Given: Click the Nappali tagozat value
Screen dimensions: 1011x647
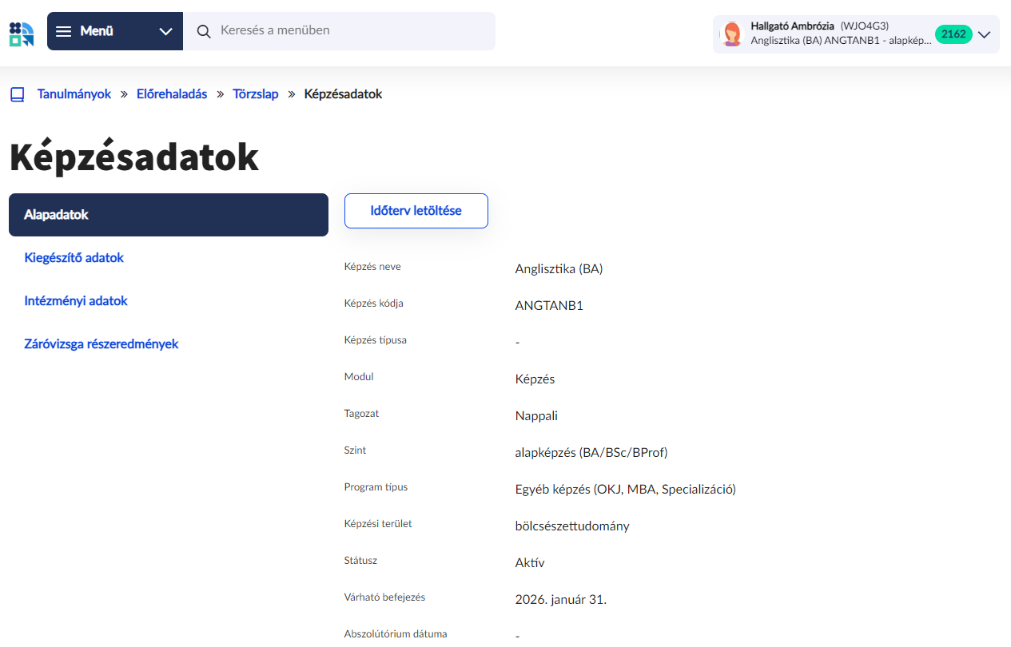Looking at the screenshot, I should click(x=536, y=415).
